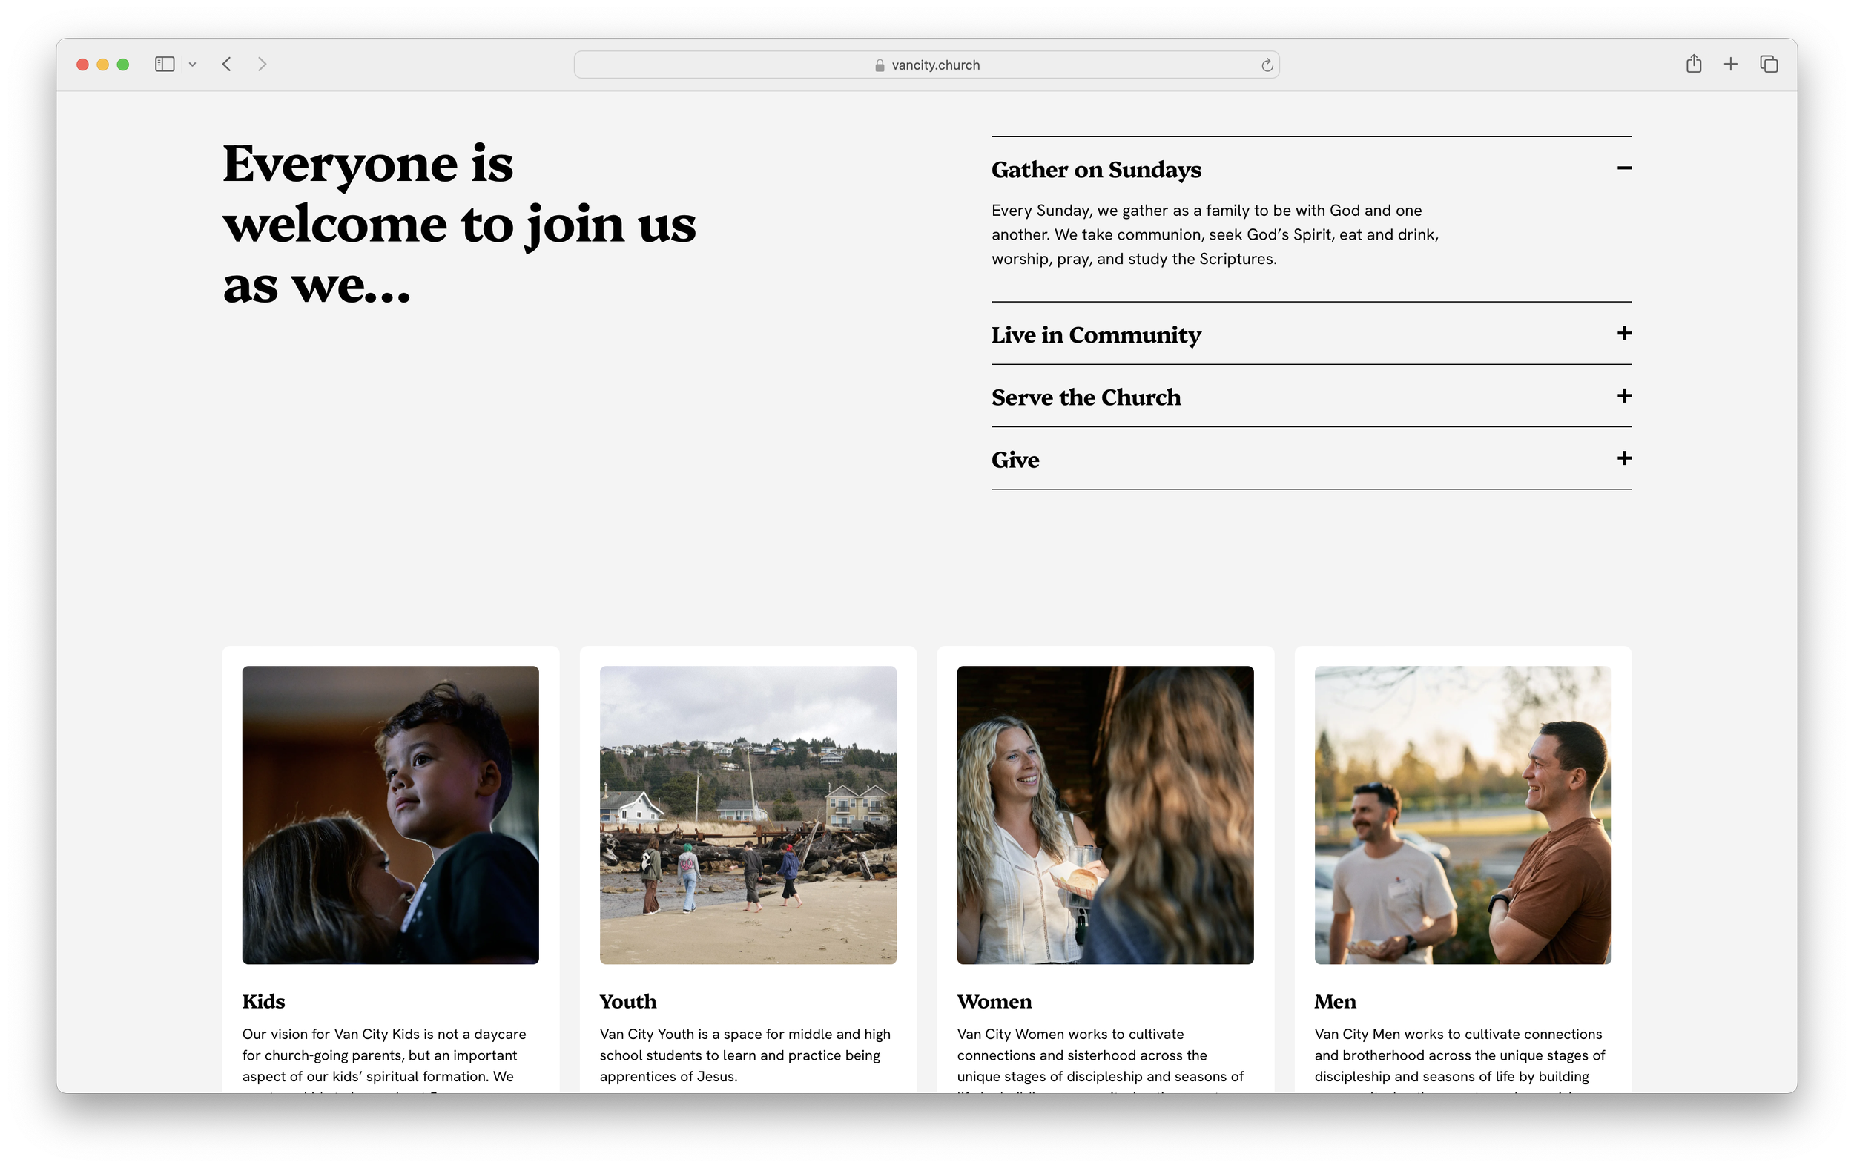The height and width of the screenshot is (1168, 1854).
Task: Toggle the Safari sidebar icon
Action: point(164,65)
